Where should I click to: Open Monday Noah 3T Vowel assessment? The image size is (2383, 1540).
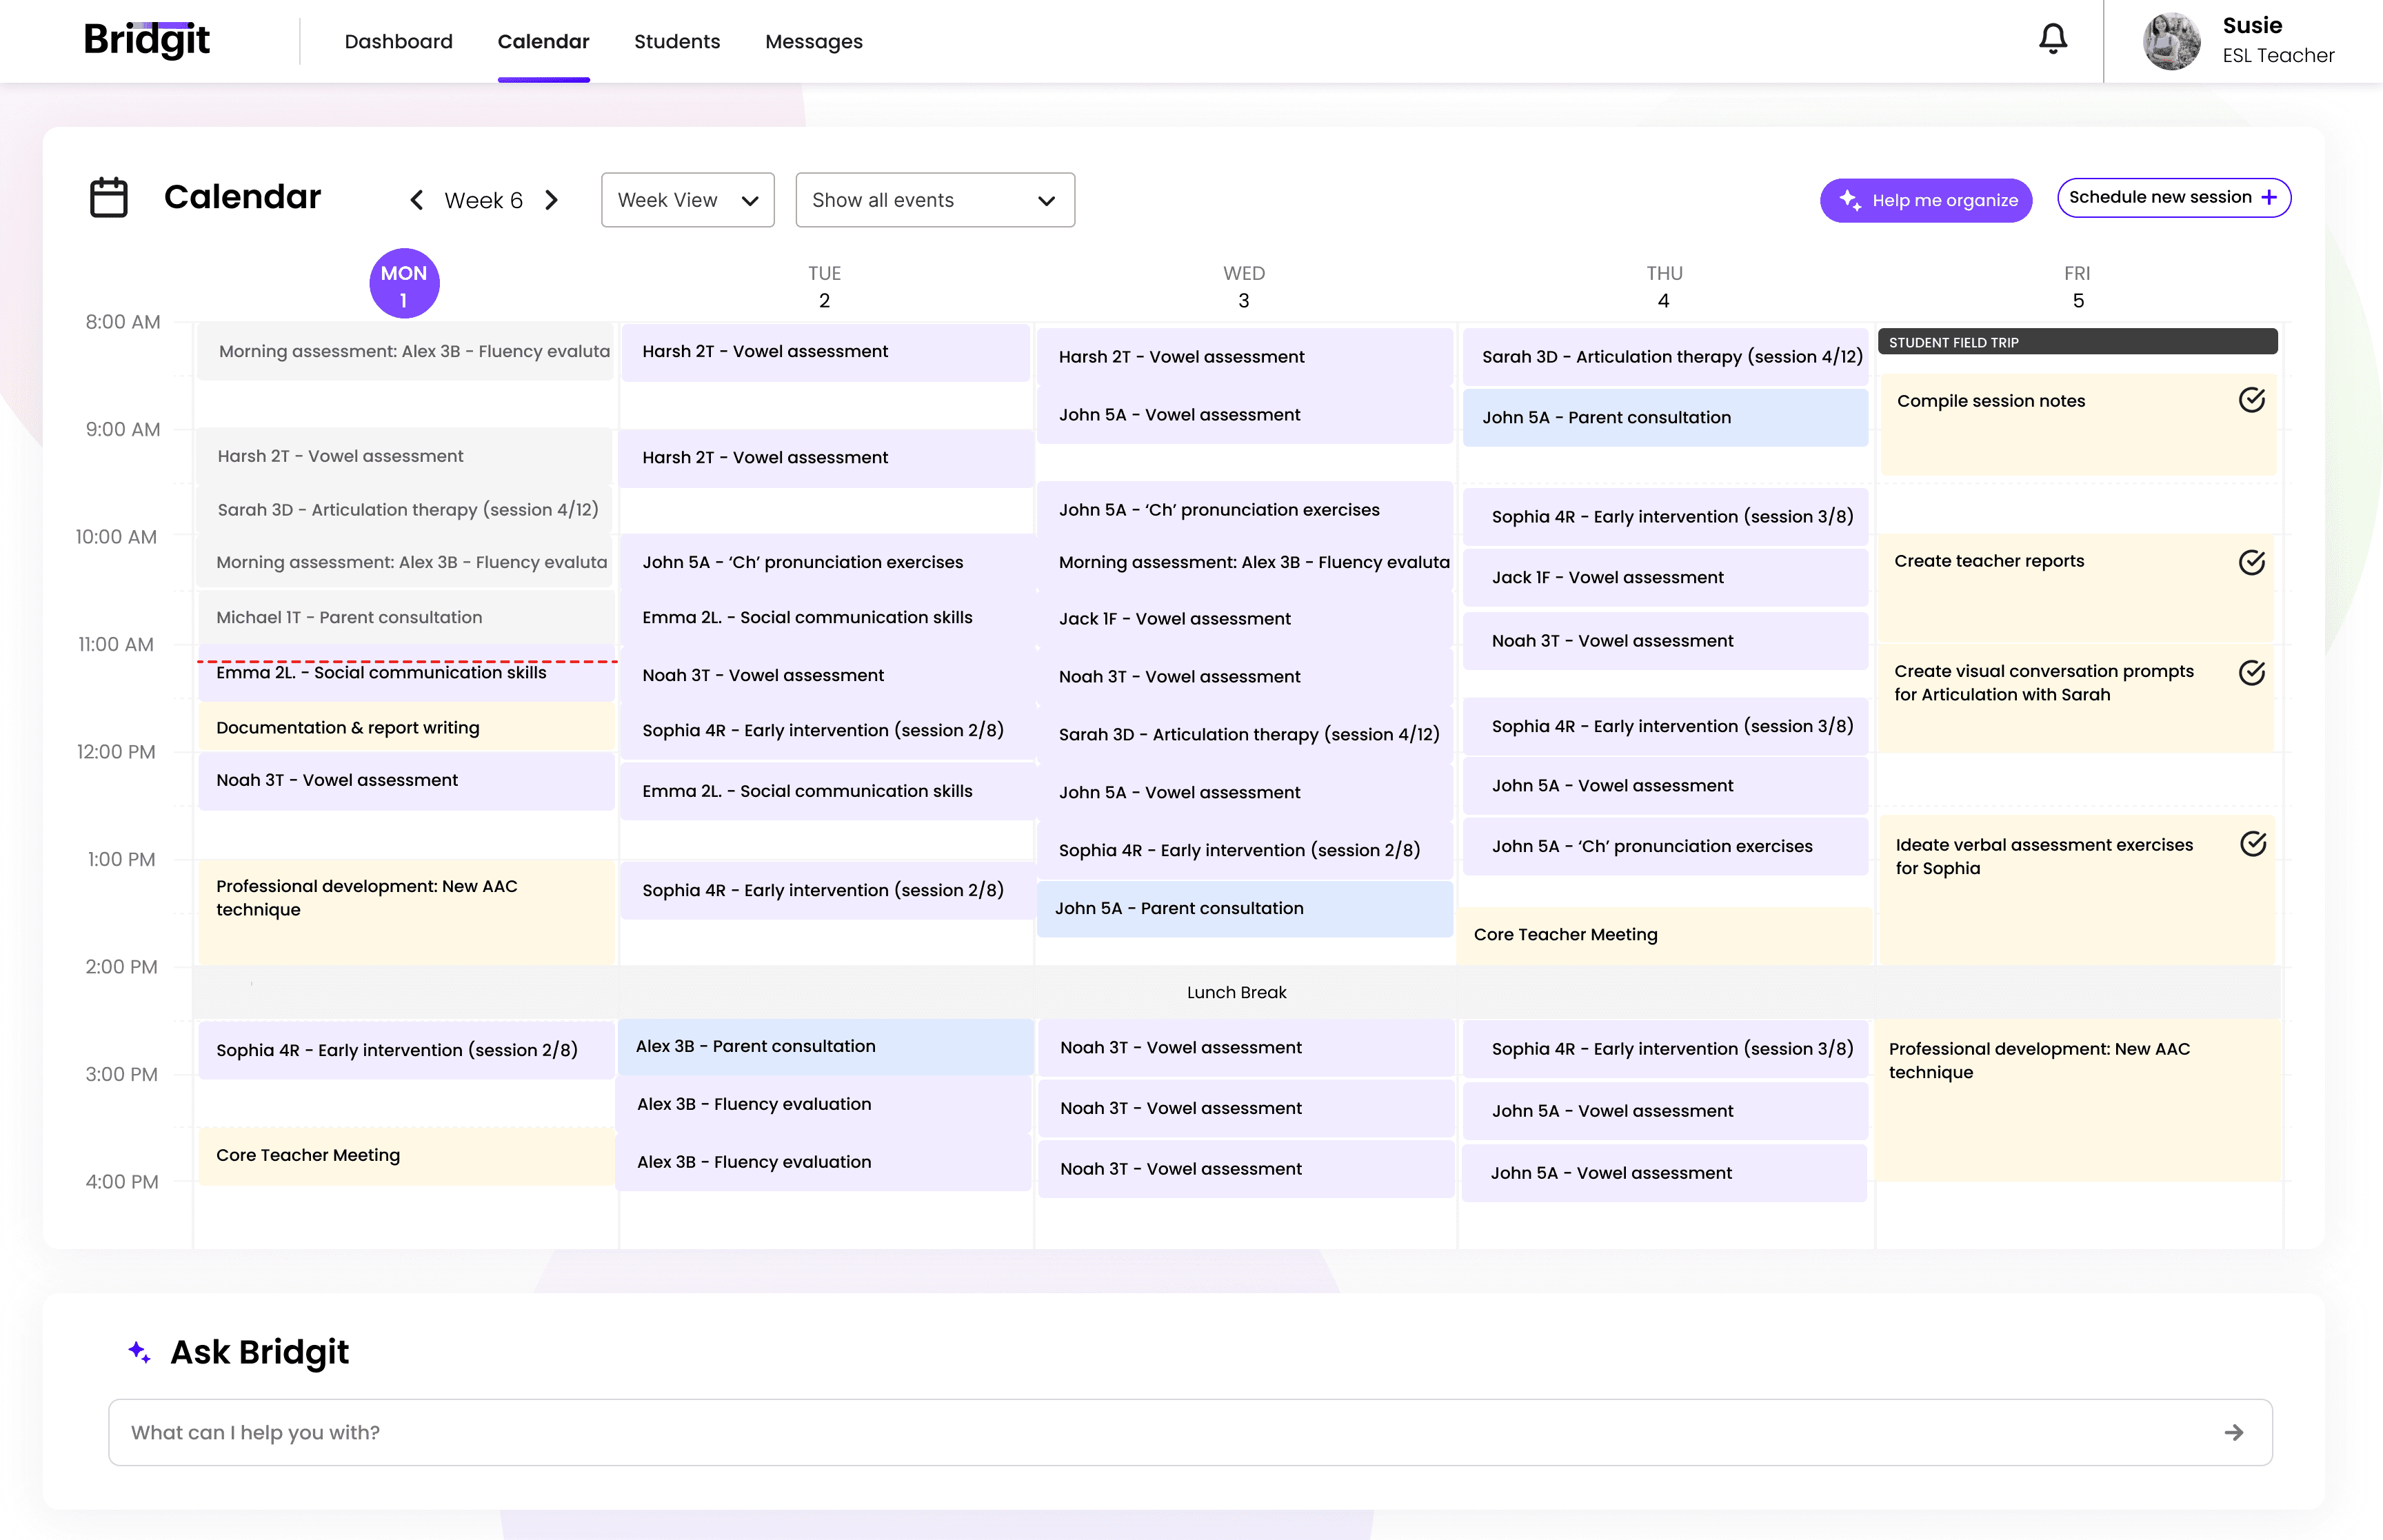pyautogui.click(x=406, y=781)
